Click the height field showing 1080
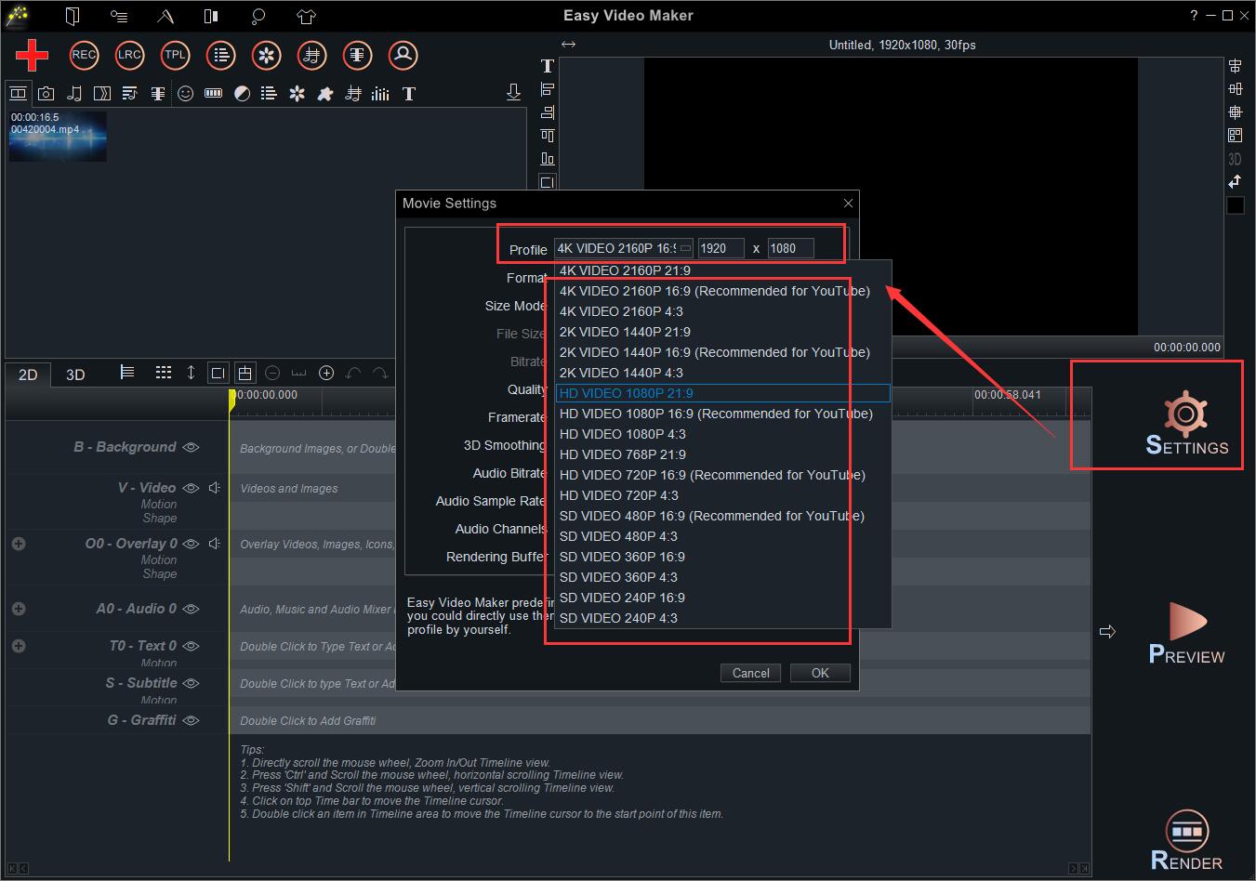This screenshot has width=1256, height=881. coord(791,248)
